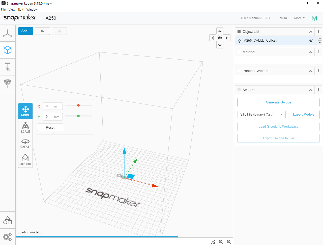Select the 3D Printing cube icon
The width and height of the screenshot is (323, 245).
pyautogui.click(x=8, y=50)
